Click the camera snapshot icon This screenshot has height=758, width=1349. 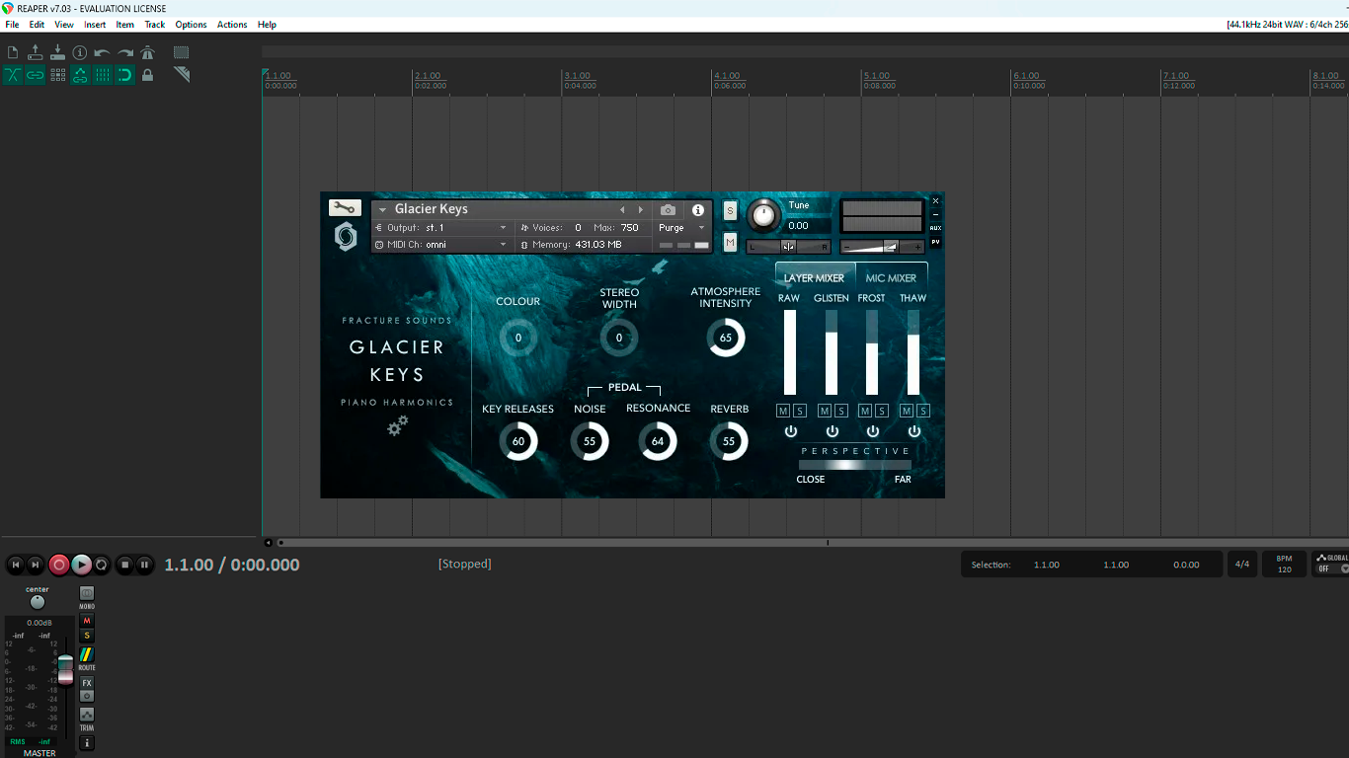pos(669,209)
